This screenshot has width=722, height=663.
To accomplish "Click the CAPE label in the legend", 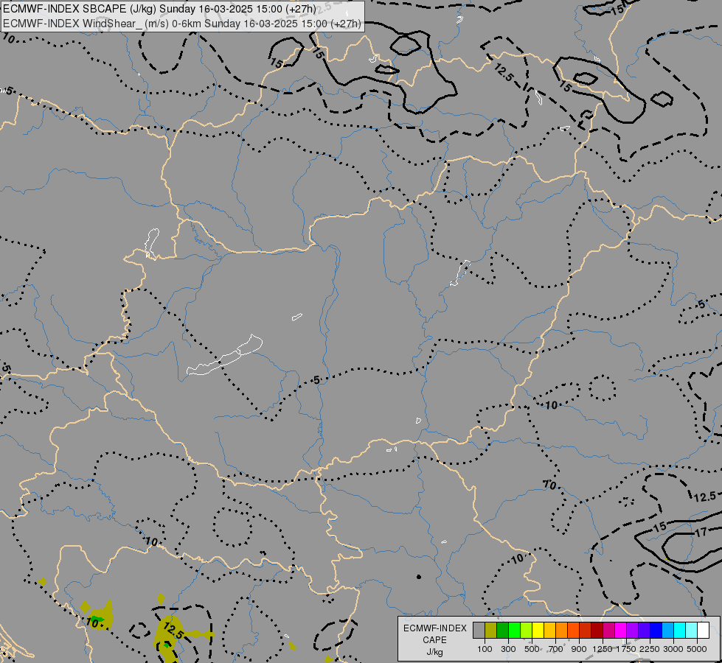I will click(434, 640).
